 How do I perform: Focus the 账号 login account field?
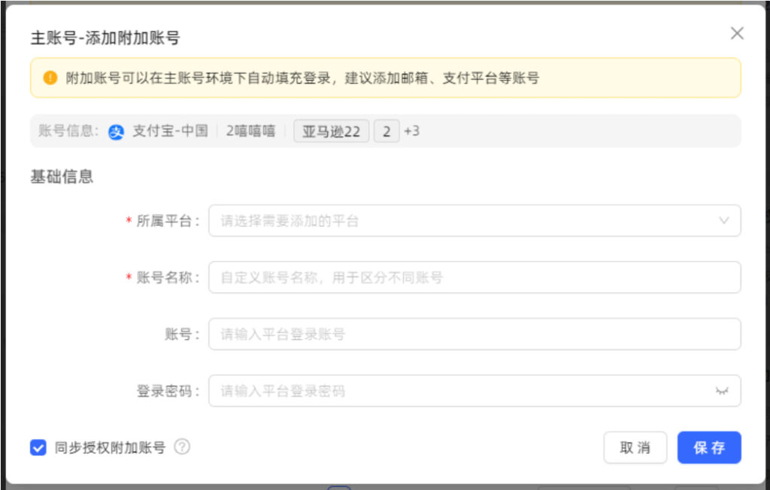pyautogui.click(x=474, y=334)
